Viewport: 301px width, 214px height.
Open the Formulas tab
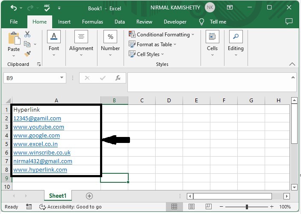pyautogui.click(x=92, y=22)
